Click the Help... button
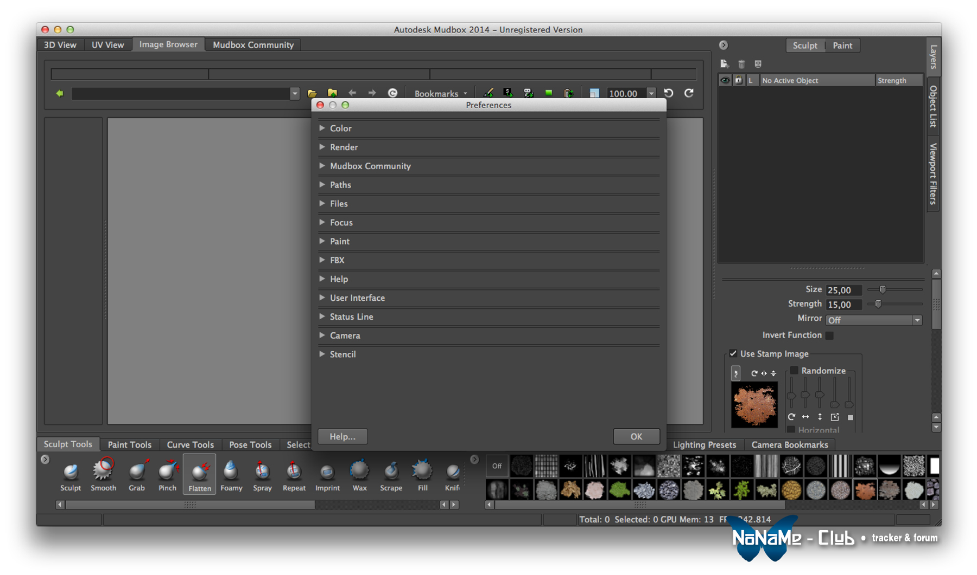Screen dimensions: 977x575 click(x=342, y=436)
